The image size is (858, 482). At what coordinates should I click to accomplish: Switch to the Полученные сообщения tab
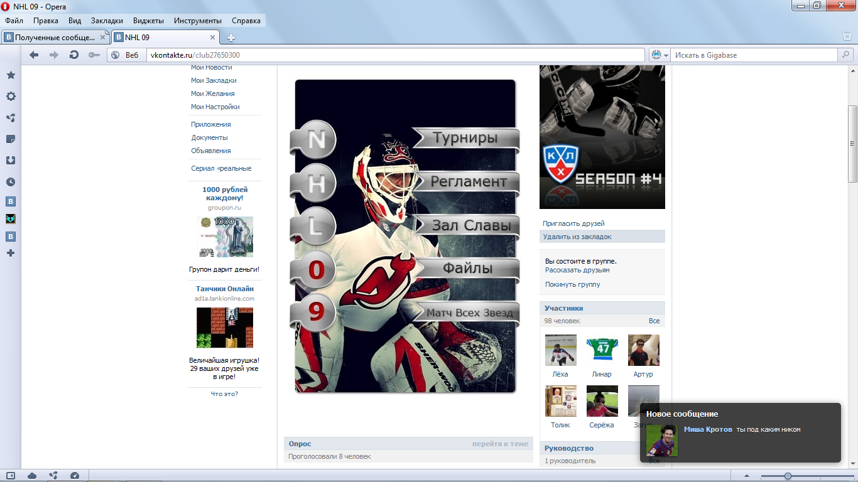[55, 38]
